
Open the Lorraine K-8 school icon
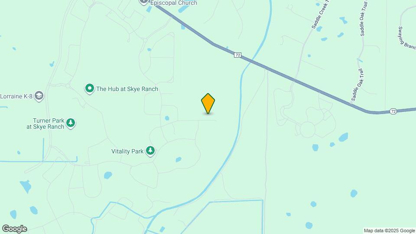(39, 96)
